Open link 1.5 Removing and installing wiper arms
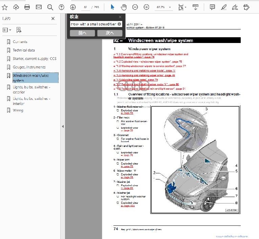This screenshot has width=259, height=239. coord(144,75)
